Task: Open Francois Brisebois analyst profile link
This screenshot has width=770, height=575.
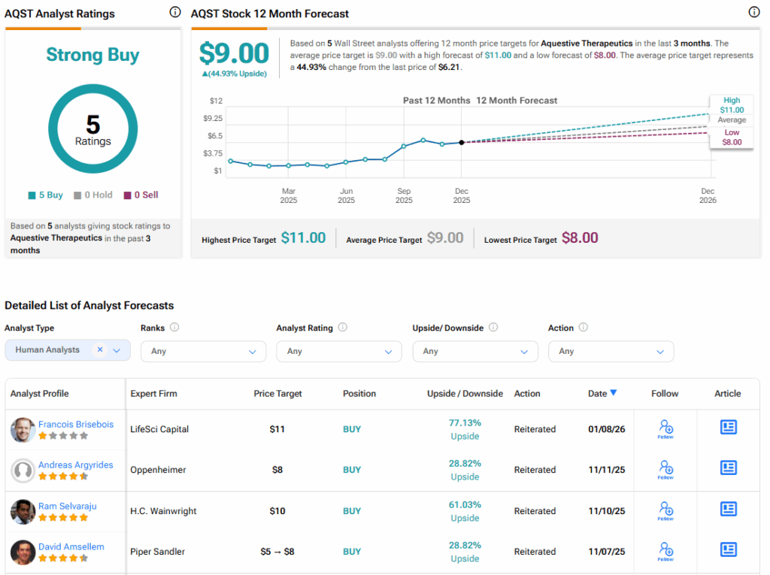Action: pos(76,424)
